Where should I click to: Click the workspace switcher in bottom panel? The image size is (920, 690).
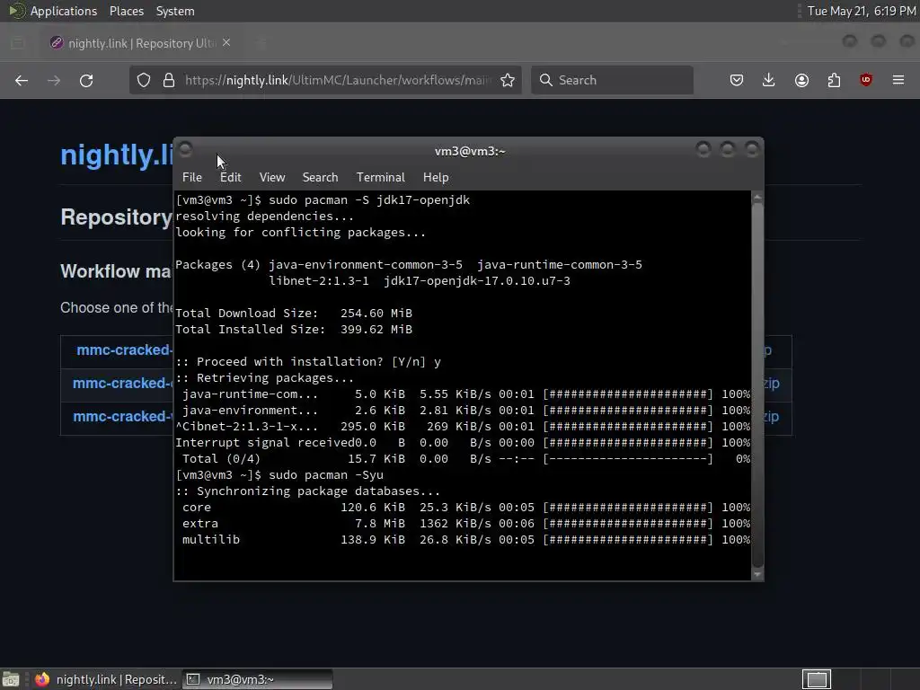click(816, 679)
